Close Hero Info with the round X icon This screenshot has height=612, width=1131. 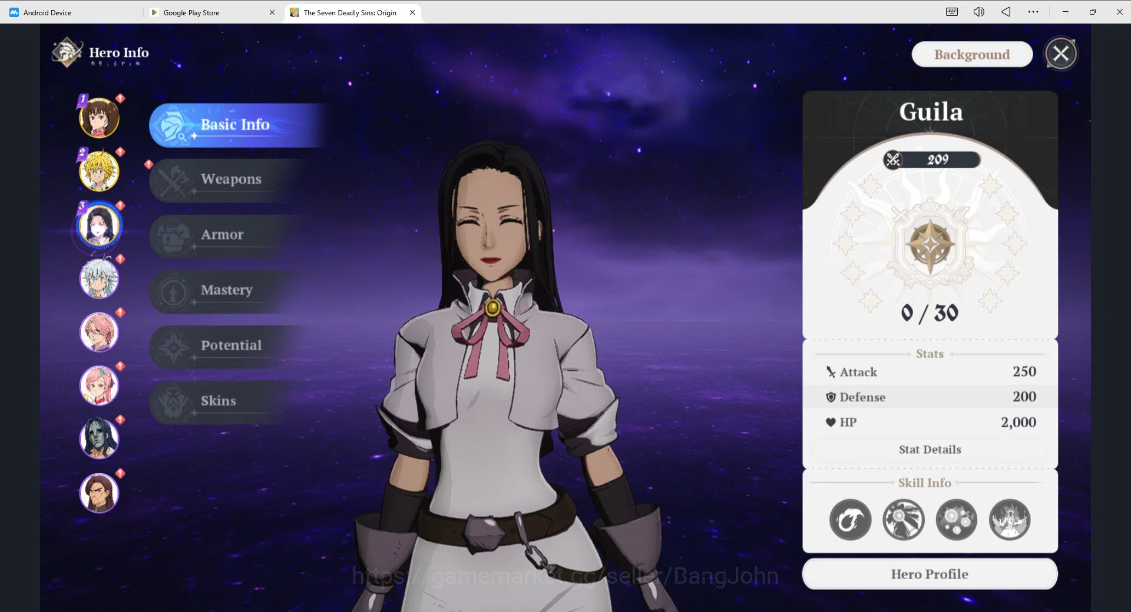(x=1061, y=54)
